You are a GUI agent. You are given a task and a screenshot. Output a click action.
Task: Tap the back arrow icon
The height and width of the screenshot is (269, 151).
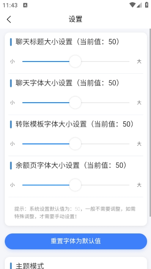(9, 19)
